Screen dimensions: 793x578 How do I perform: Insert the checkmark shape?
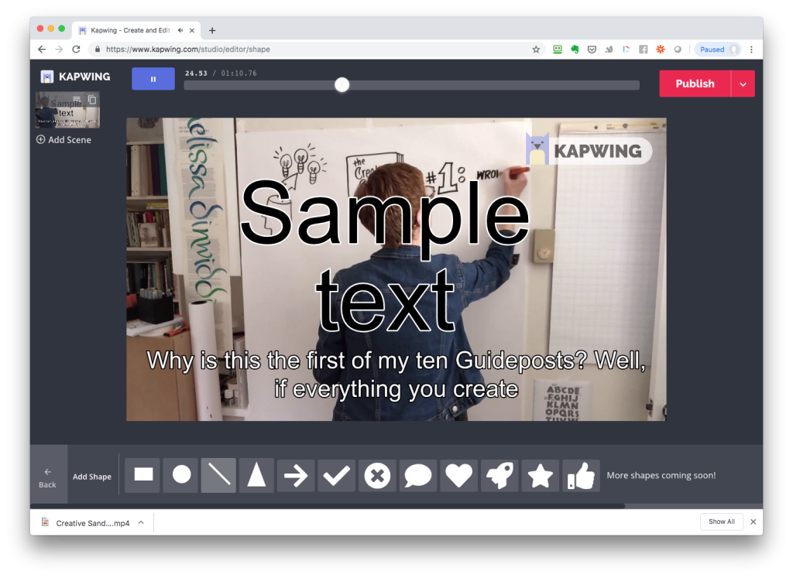point(336,475)
